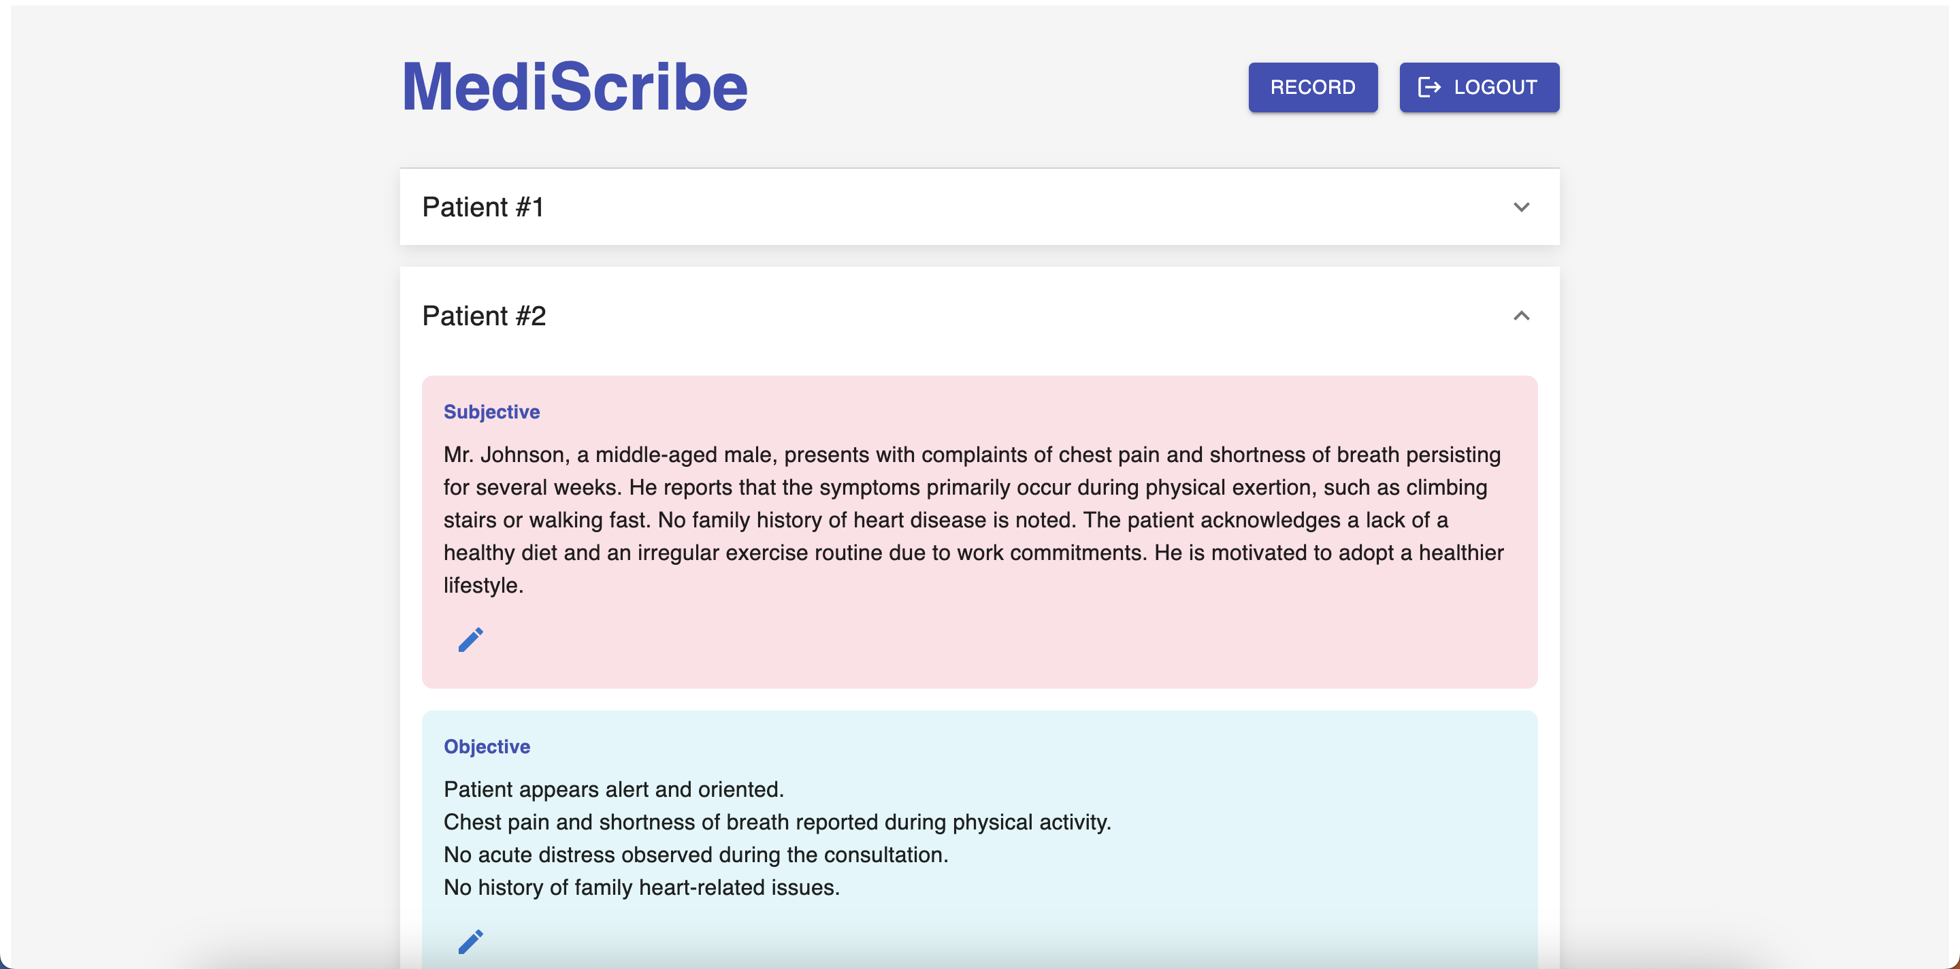1960x969 pixels.
Task: Click 'Patient appears alert and oriented' line
Action: point(613,789)
